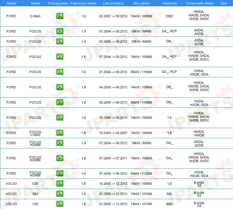This screenshot has height=209, width=233.
Task: Click fuel icon in Focus 1.6 85kW DA_, HCP row
Action: pos(60,72)
